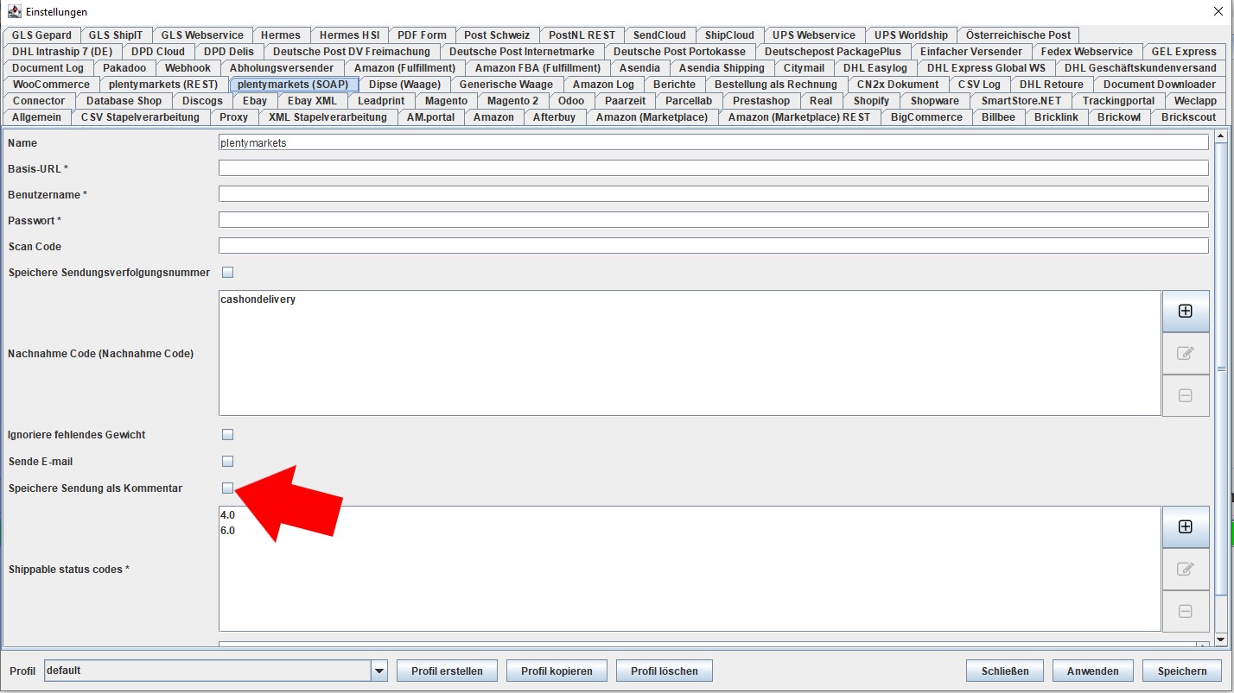Click the Anwenden button
Screen dimensions: 1234x693
1092,671
